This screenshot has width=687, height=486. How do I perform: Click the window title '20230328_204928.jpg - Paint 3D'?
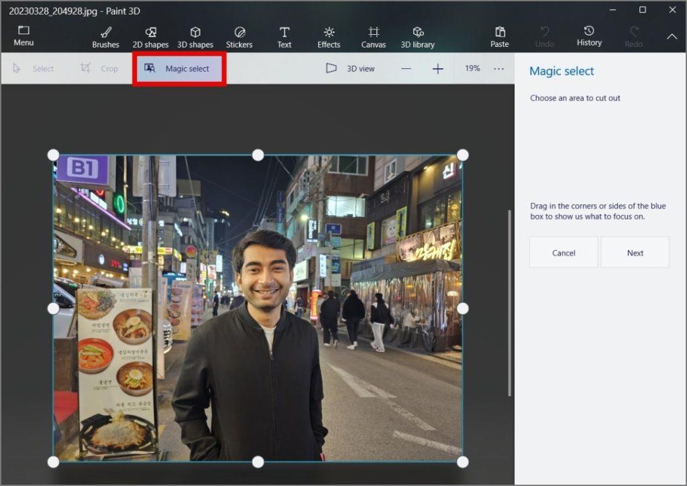[x=74, y=11]
